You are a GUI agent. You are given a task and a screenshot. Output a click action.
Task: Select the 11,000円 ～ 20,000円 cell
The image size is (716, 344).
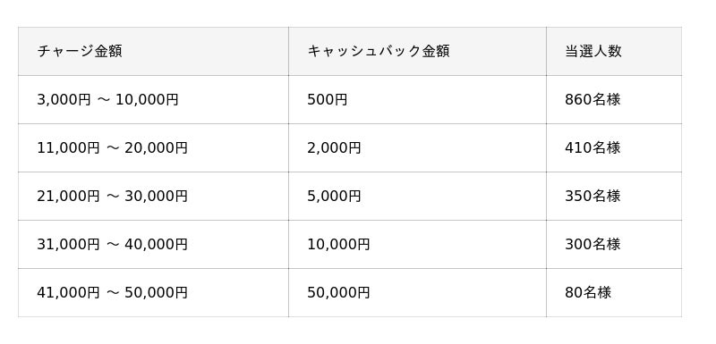[153, 147]
